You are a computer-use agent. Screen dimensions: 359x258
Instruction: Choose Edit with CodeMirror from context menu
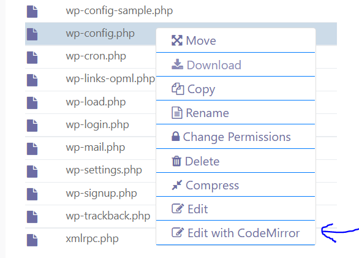[236, 233]
